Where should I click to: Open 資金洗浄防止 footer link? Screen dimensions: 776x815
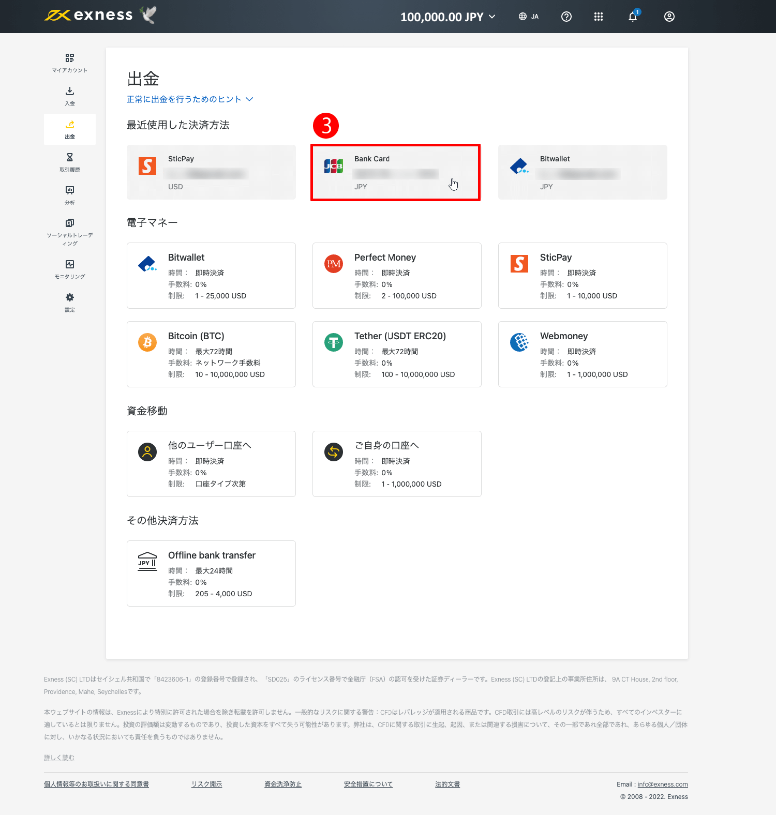pos(283,784)
